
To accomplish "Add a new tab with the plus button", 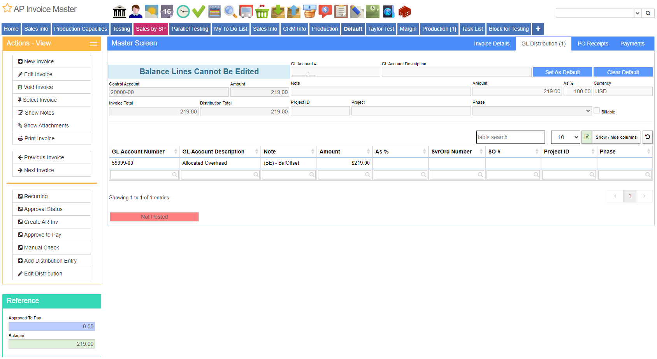I will coord(538,29).
